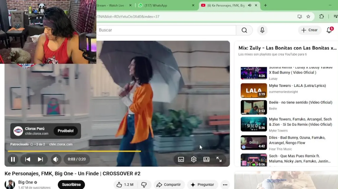This screenshot has height=189, width=338.
Task: Click the YouTube search magnifier button
Action: pyautogui.click(x=244, y=30)
